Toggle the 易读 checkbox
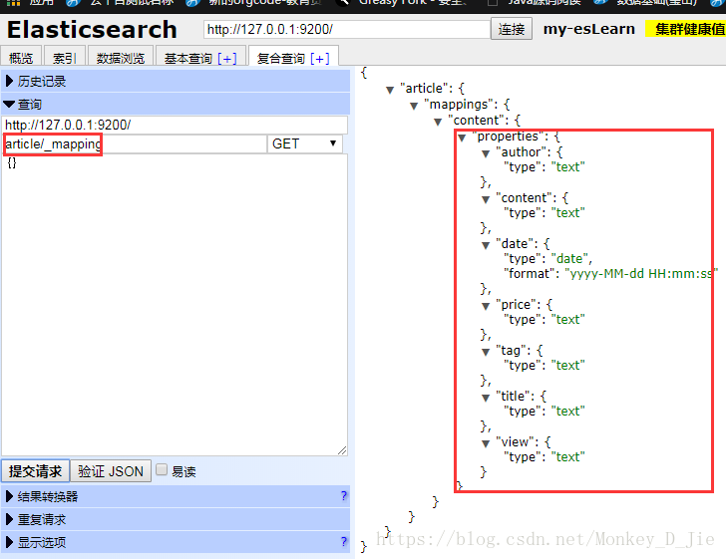Viewport: 726px width, 559px height. pyautogui.click(x=162, y=469)
